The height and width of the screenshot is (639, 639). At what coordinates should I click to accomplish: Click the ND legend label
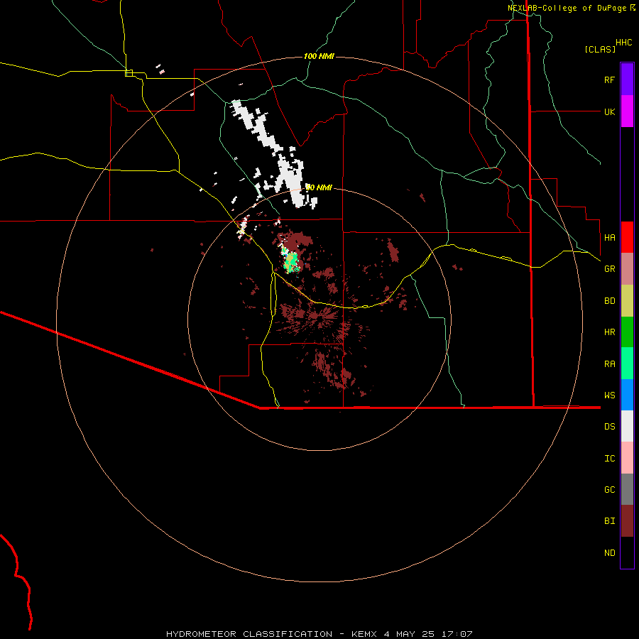(609, 553)
